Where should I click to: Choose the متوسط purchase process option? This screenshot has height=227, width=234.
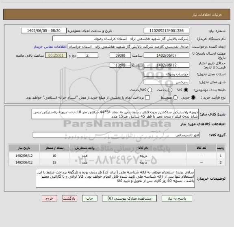pos(175,98)
